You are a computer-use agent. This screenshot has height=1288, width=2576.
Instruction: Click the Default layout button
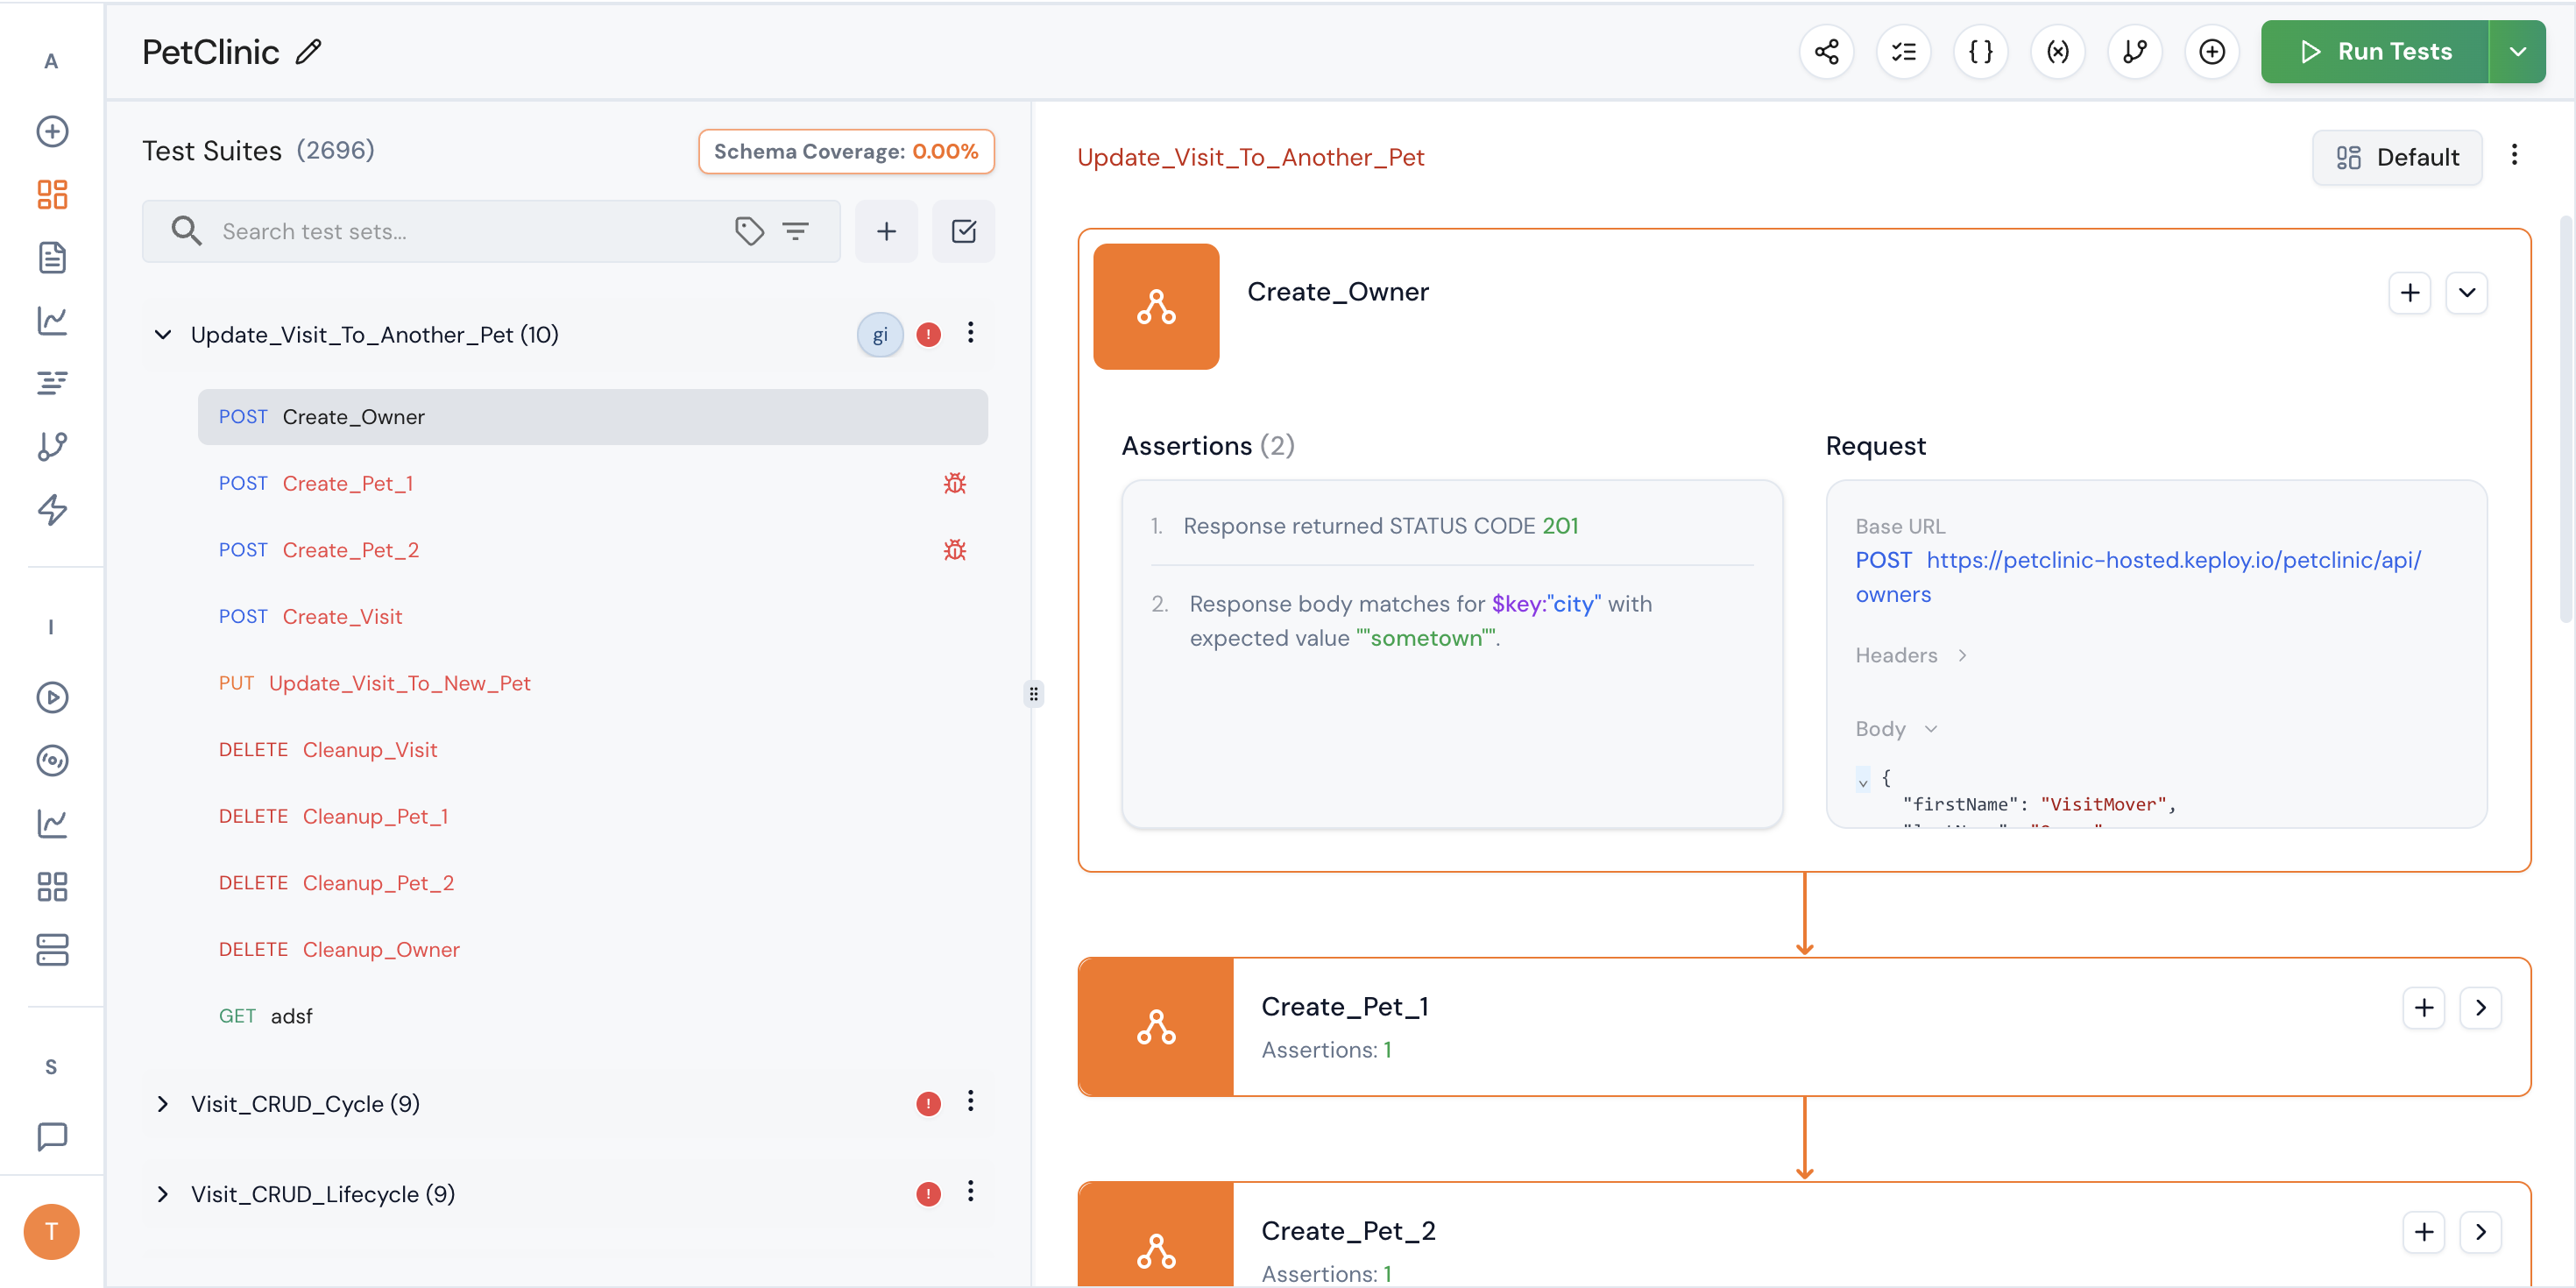(x=2396, y=157)
